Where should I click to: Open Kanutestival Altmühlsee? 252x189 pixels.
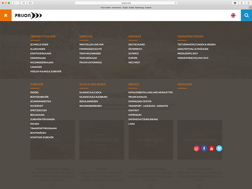193,49
